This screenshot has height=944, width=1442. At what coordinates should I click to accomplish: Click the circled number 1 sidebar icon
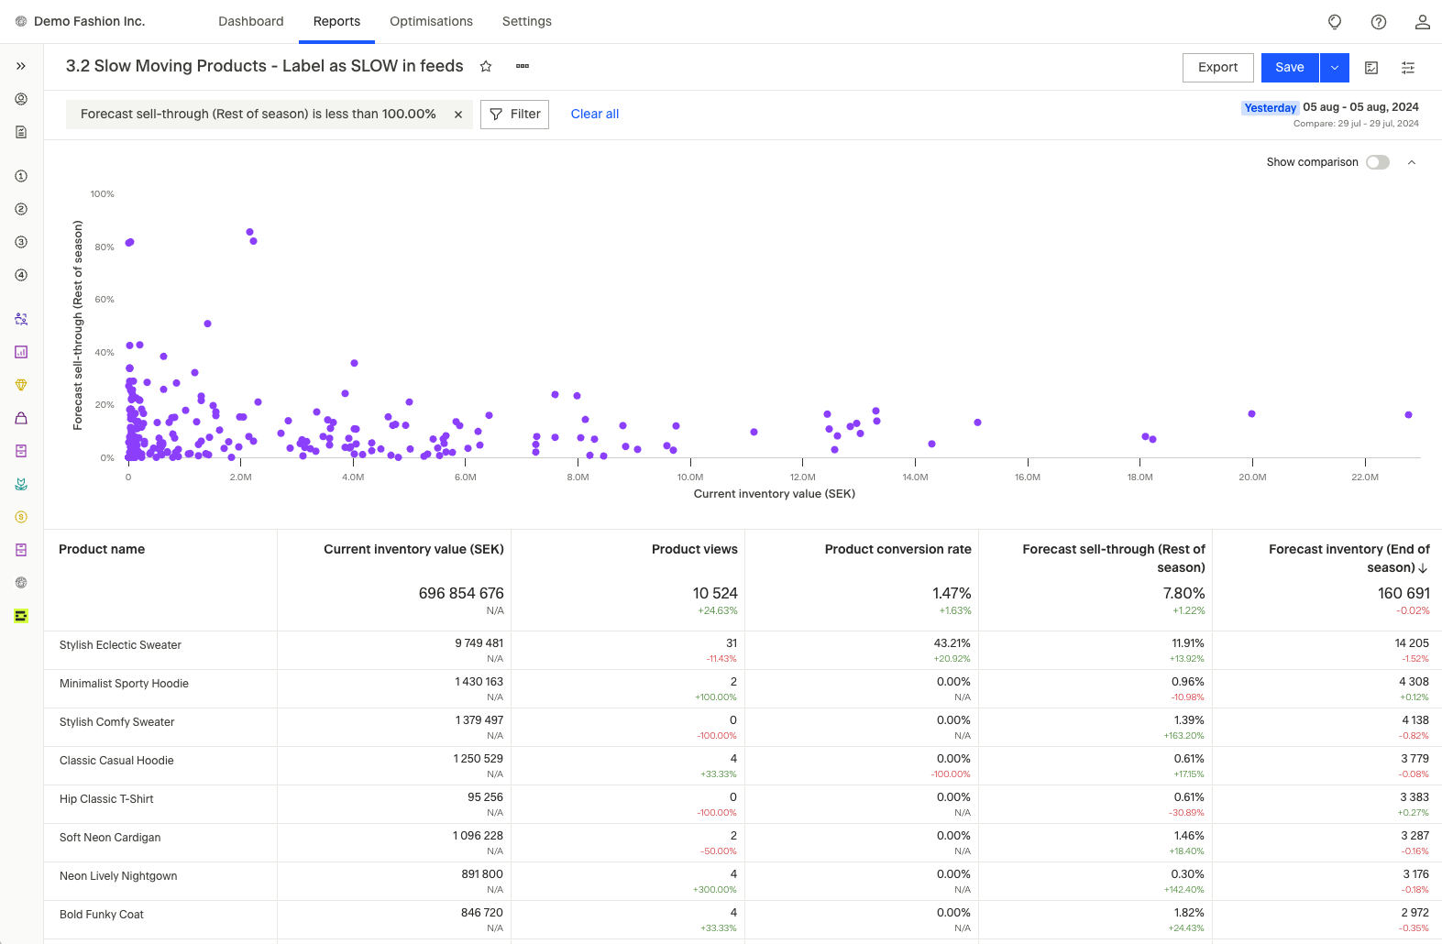click(x=21, y=176)
